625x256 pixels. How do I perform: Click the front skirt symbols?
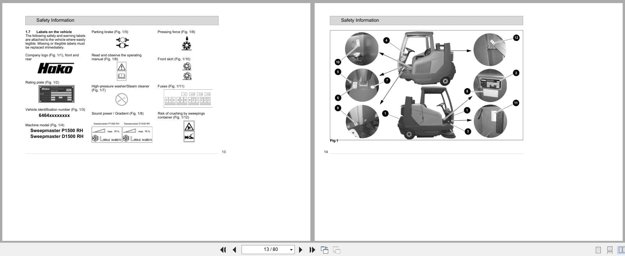coord(187,71)
